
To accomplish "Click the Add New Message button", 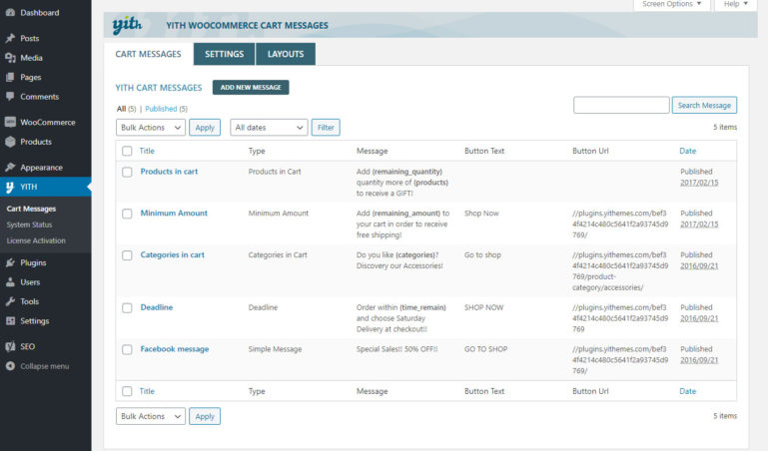I will 251,88.
